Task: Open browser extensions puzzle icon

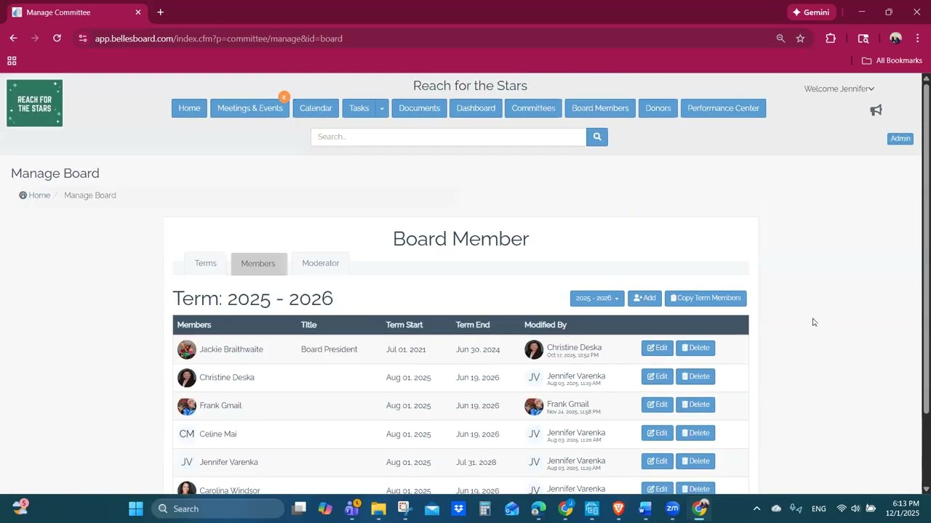Action: (x=831, y=38)
